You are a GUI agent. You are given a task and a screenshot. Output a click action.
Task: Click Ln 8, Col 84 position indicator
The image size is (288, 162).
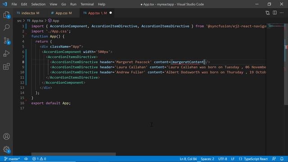[x=188, y=159]
